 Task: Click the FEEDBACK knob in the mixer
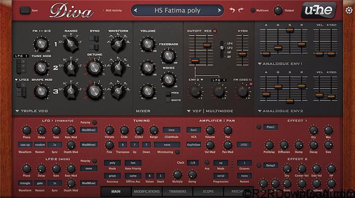pyautogui.click(x=168, y=56)
